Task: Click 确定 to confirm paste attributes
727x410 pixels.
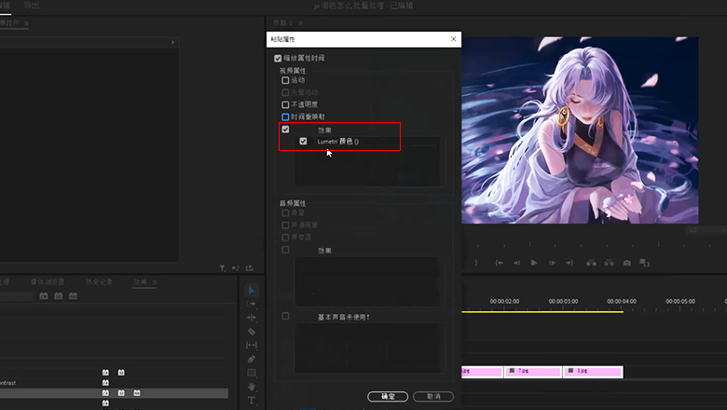Action: (388, 397)
